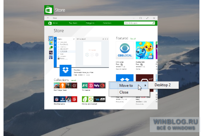The image size is (204, 136).
Task: Open the blue Dropbox tile in Featured second row
Action: pyautogui.click(x=125, y=78)
